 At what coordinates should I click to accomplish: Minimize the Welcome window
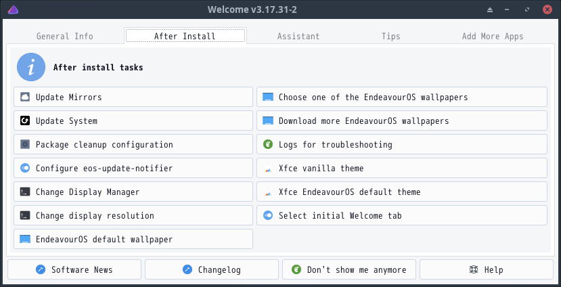coord(507,9)
